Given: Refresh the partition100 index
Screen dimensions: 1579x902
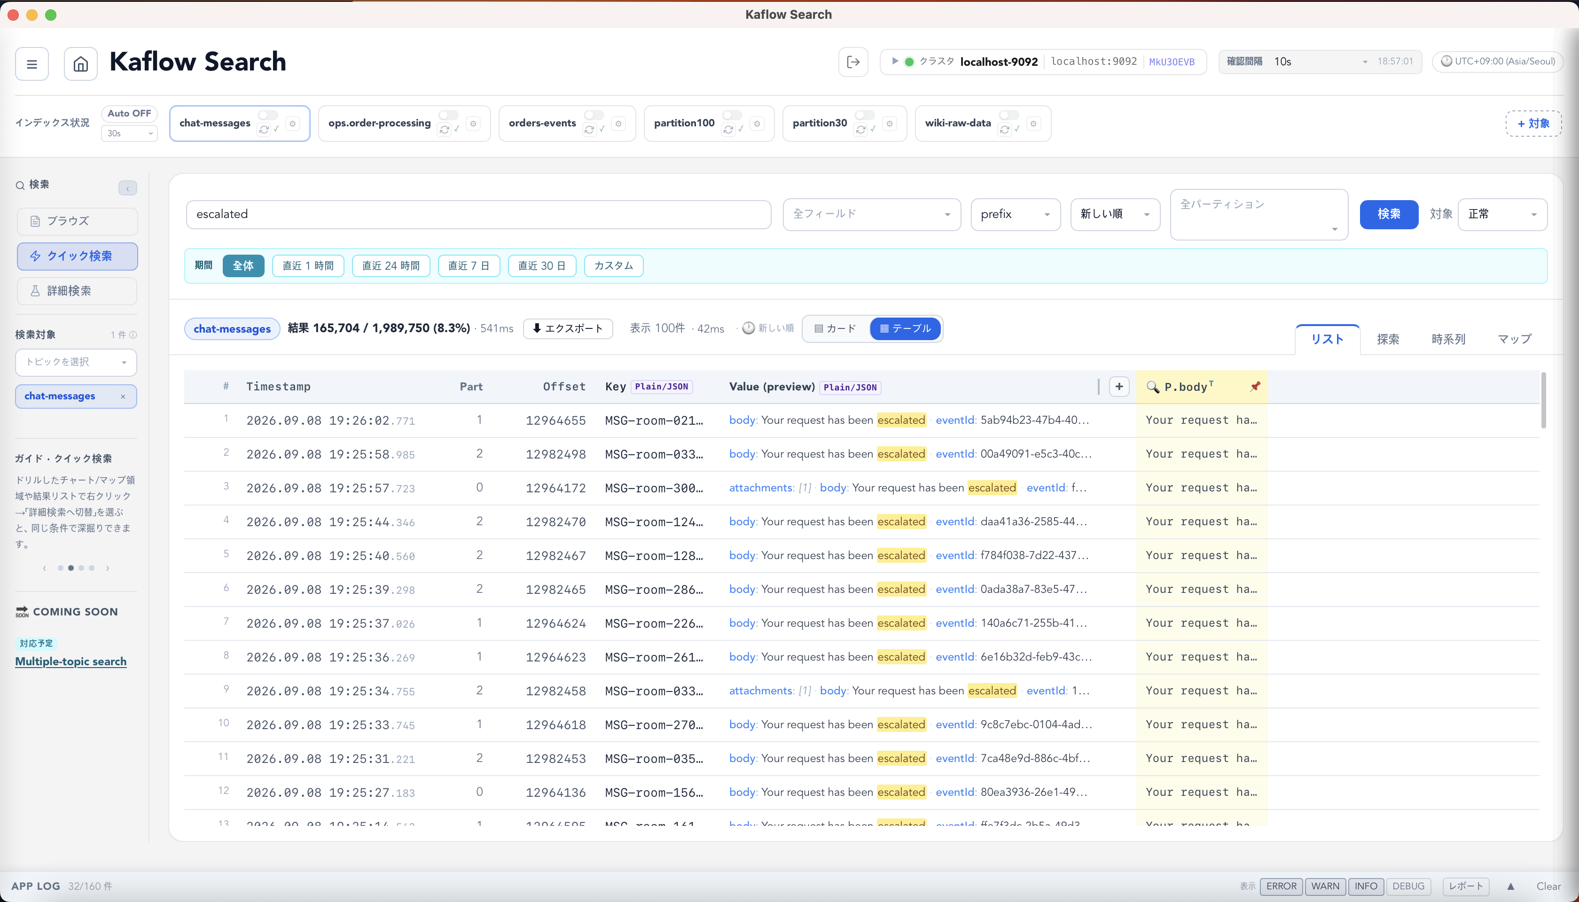Looking at the screenshot, I should click(728, 130).
